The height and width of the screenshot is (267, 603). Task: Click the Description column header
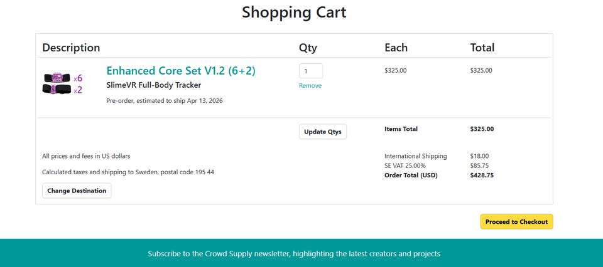[71, 48]
